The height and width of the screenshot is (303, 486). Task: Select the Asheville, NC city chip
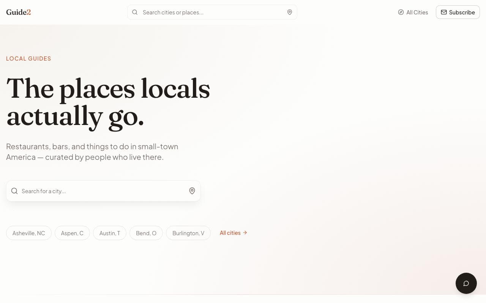29,233
